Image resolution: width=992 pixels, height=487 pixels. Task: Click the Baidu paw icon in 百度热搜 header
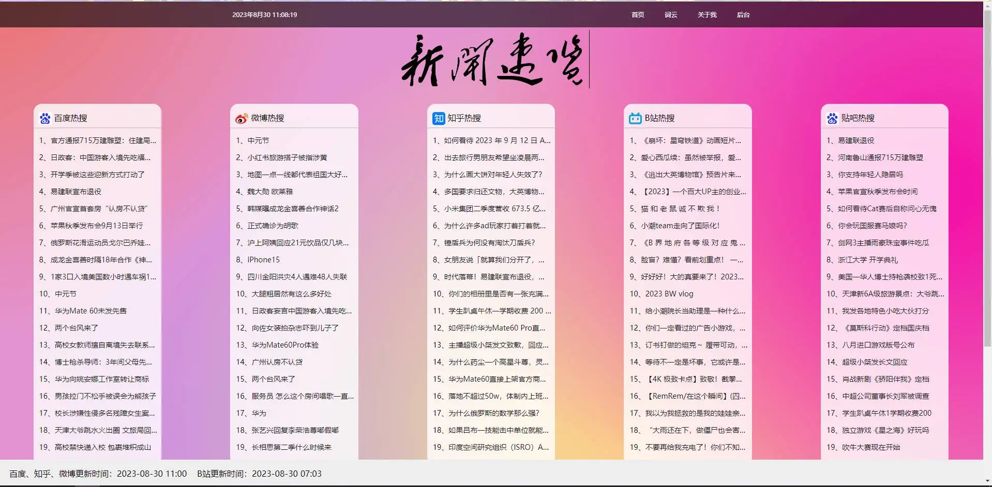[x=45, y=118]
